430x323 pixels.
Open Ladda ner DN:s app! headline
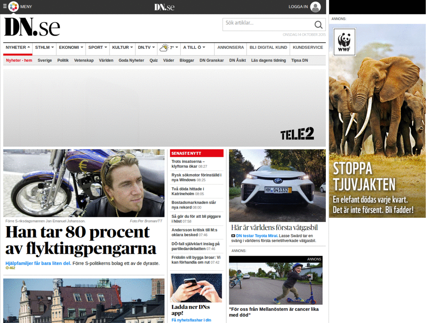191,310
